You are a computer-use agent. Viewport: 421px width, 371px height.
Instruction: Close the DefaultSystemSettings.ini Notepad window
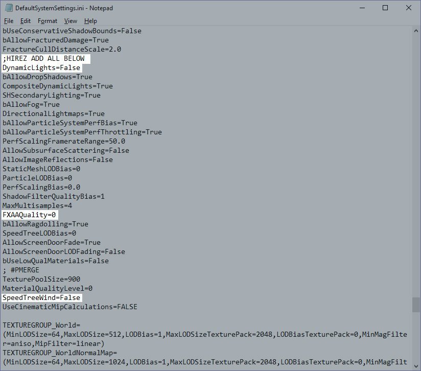coord(409,8)
